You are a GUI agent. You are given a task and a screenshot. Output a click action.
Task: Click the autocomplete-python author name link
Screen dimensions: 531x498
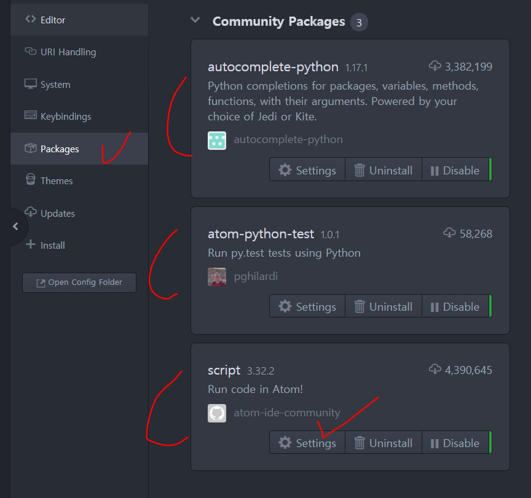[288, 139]
